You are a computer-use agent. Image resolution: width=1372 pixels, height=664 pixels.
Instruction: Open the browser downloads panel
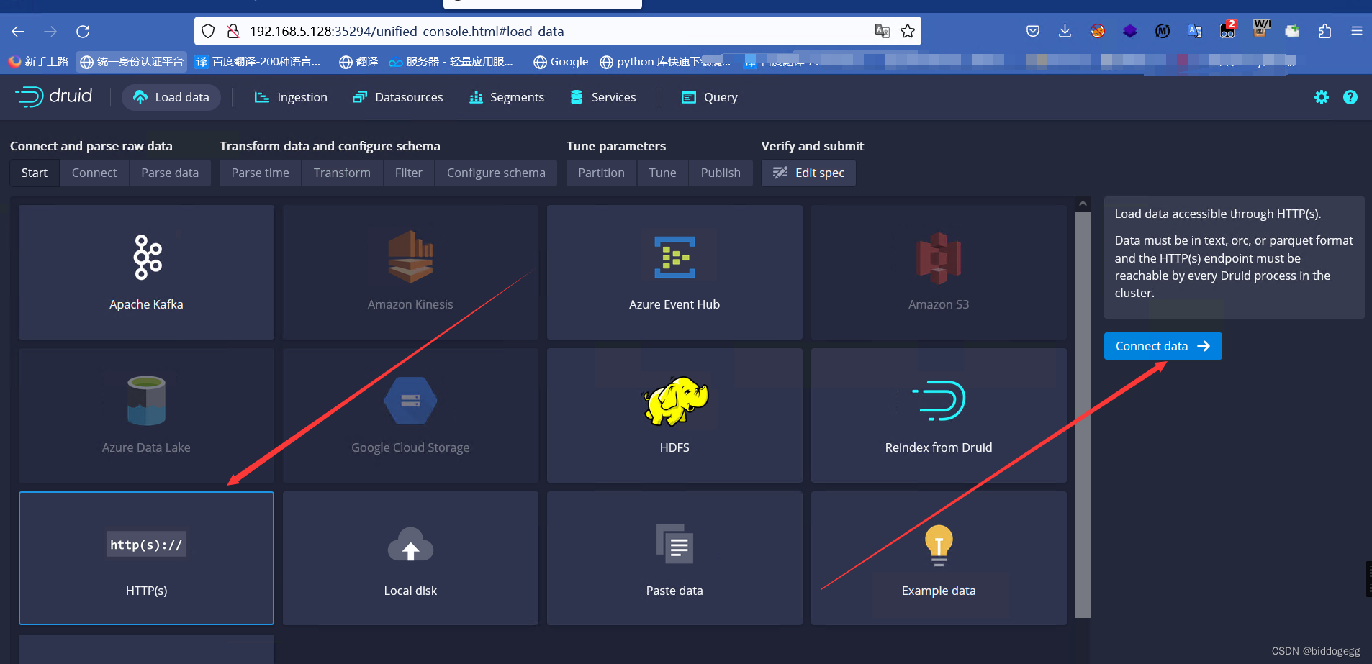point(1065,31)
